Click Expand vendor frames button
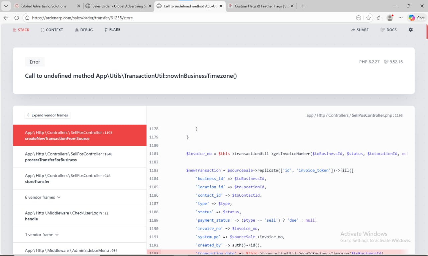 (47, 115)
